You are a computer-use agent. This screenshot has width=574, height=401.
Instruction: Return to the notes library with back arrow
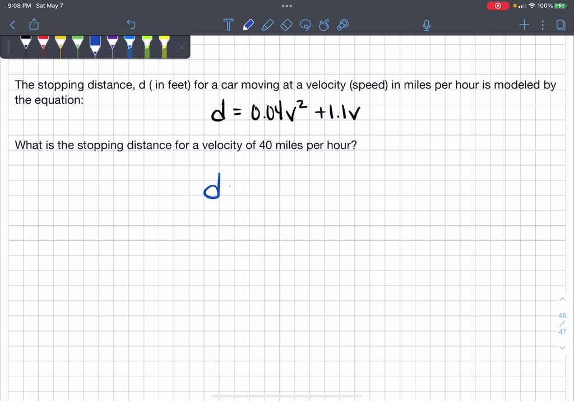pyautogui.click(x=12, y=25)
